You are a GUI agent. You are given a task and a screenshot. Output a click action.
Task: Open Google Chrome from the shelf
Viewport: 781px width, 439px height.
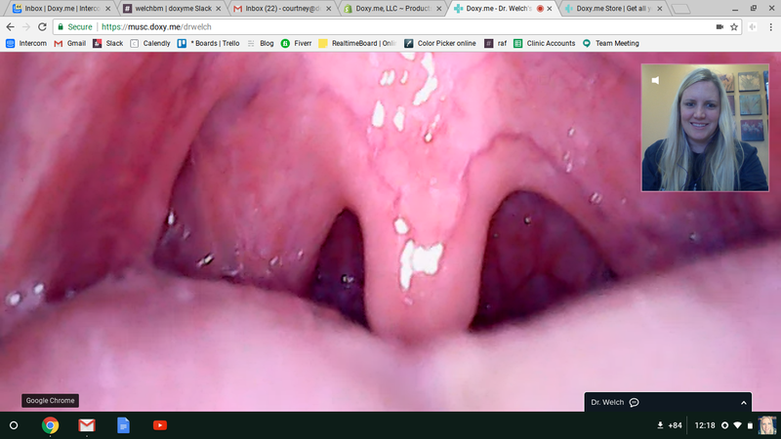click(50, 425)
